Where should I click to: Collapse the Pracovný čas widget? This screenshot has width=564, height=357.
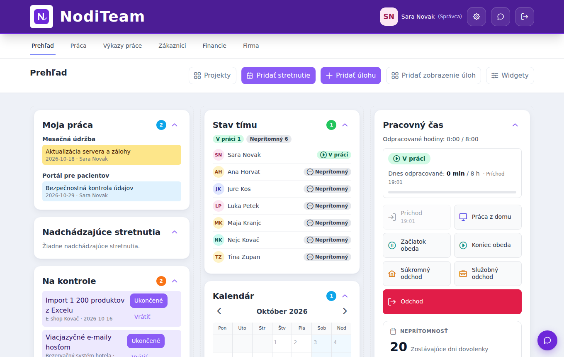[x=515, y=125]
